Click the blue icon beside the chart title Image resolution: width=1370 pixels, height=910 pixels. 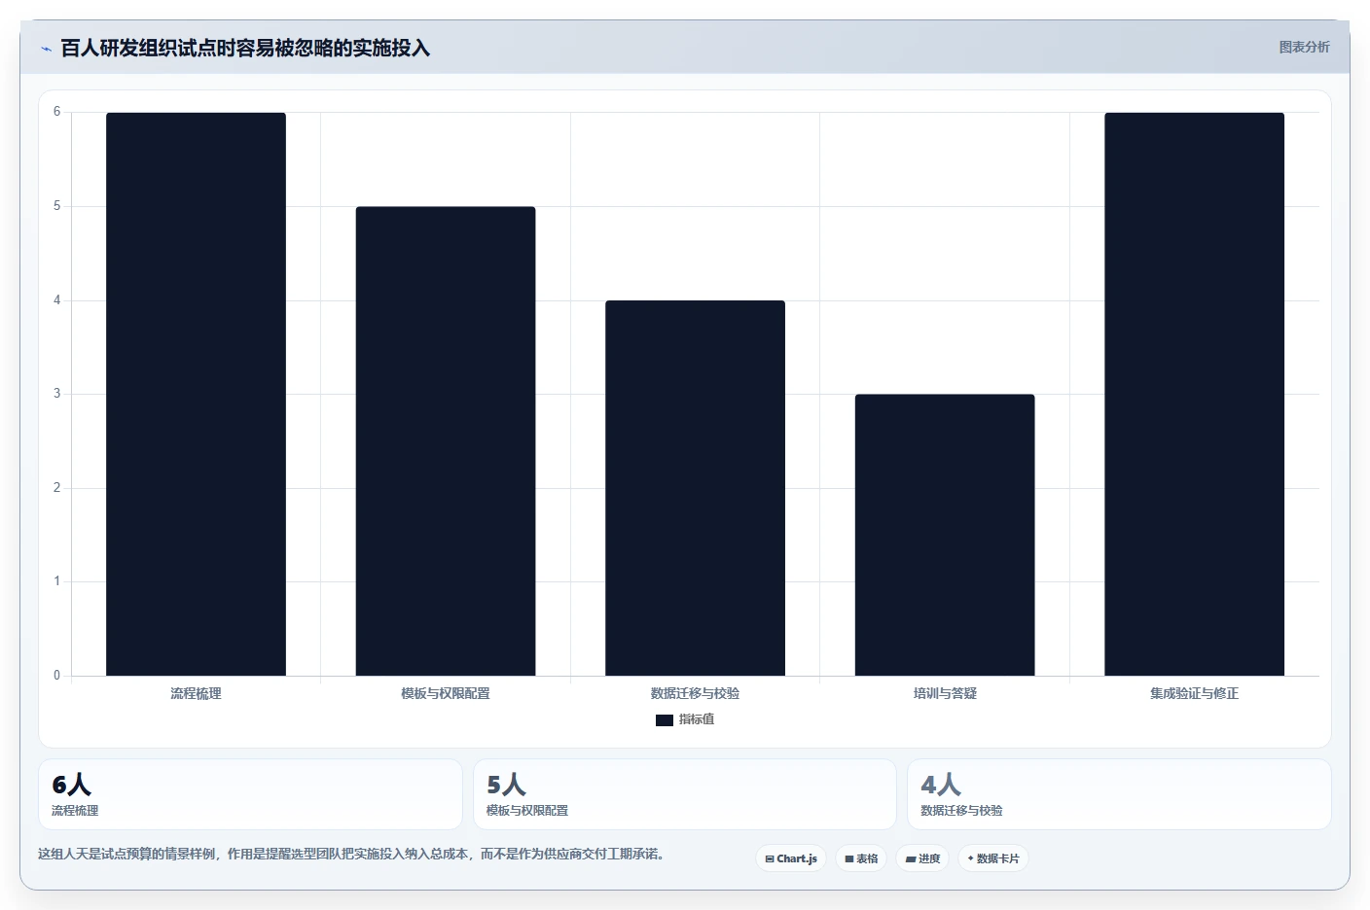46,49
